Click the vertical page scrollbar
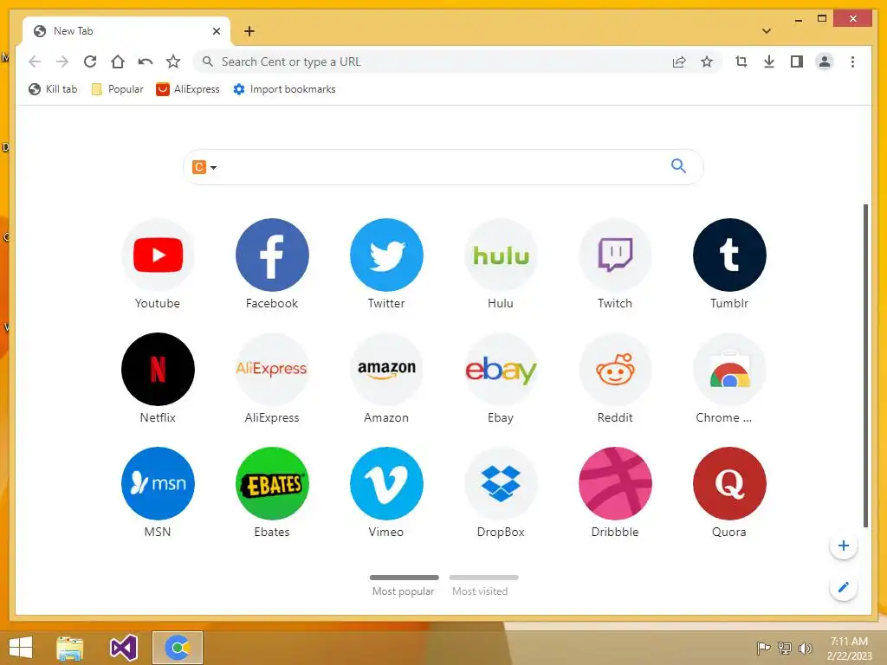 tap(865, 365)
